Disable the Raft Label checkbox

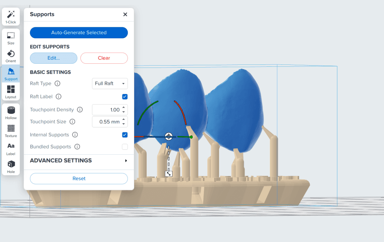125,97
